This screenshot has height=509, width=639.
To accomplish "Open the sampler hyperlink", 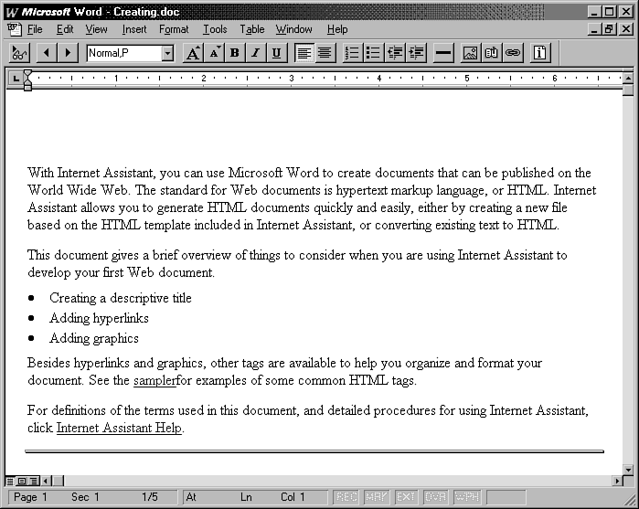I will click(x=154, y=380).
